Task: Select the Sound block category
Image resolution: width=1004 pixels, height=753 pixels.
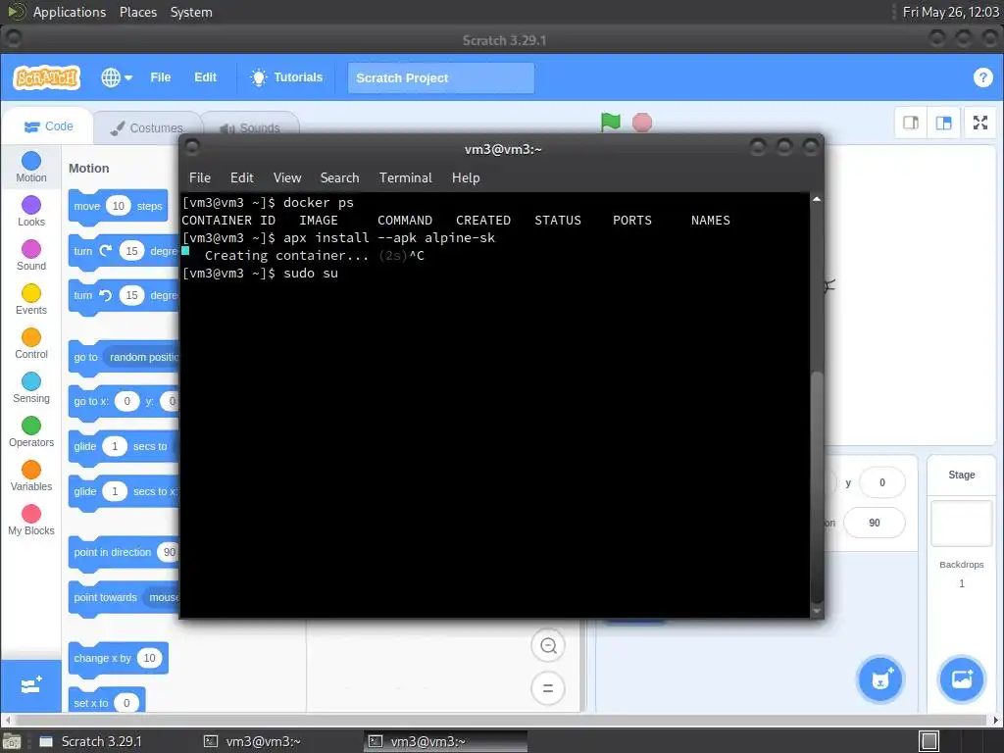Action: tap(30, 256)
